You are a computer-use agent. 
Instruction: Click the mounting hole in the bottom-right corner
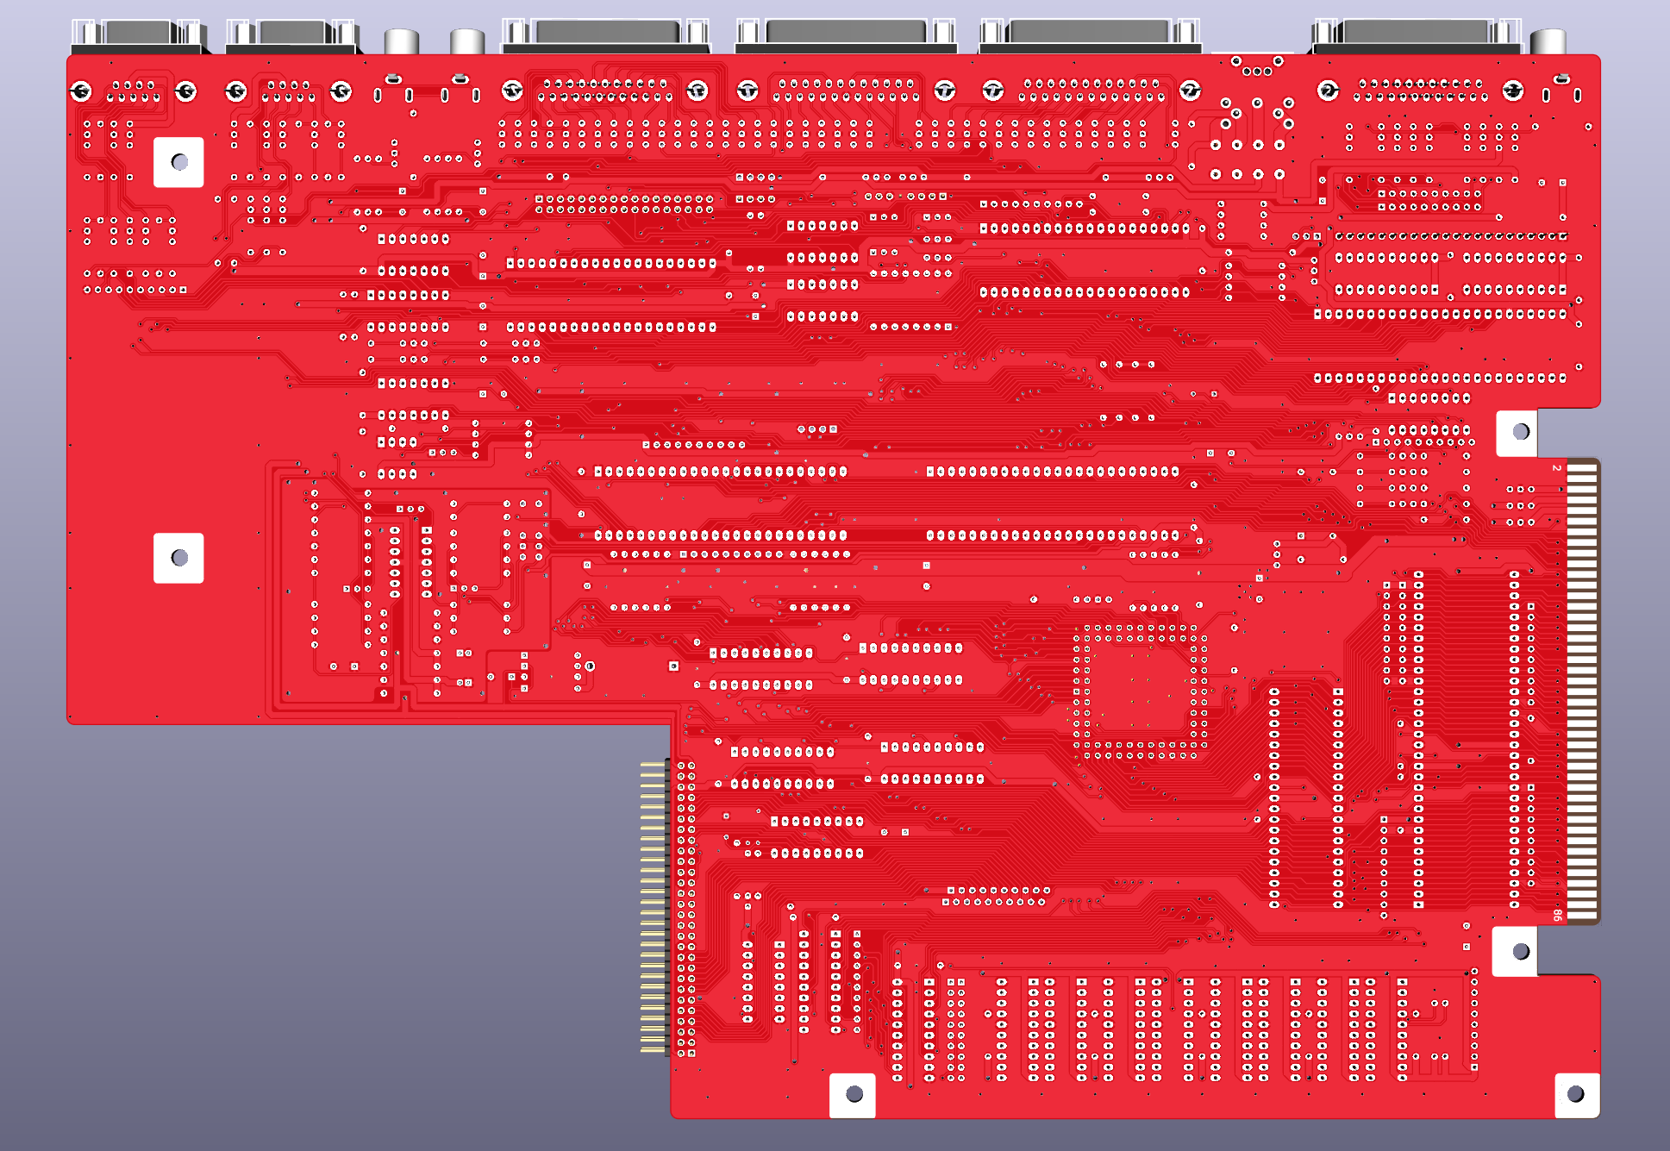point(1575,1094)
